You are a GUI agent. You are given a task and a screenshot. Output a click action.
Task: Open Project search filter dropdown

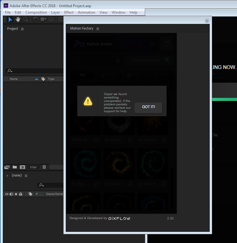click(10, 71)
